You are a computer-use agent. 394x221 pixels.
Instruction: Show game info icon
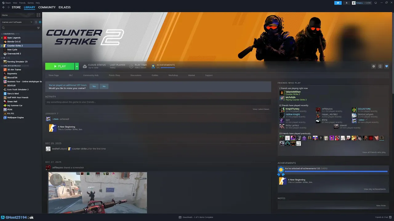[380, 66]
